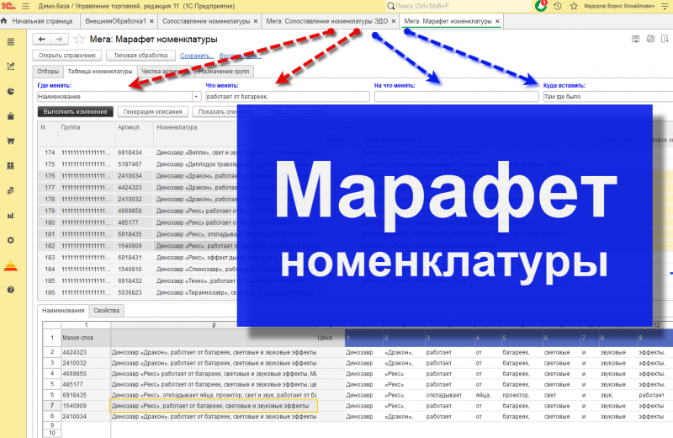Click the 'Сохранить...' link

pos(196,56)
